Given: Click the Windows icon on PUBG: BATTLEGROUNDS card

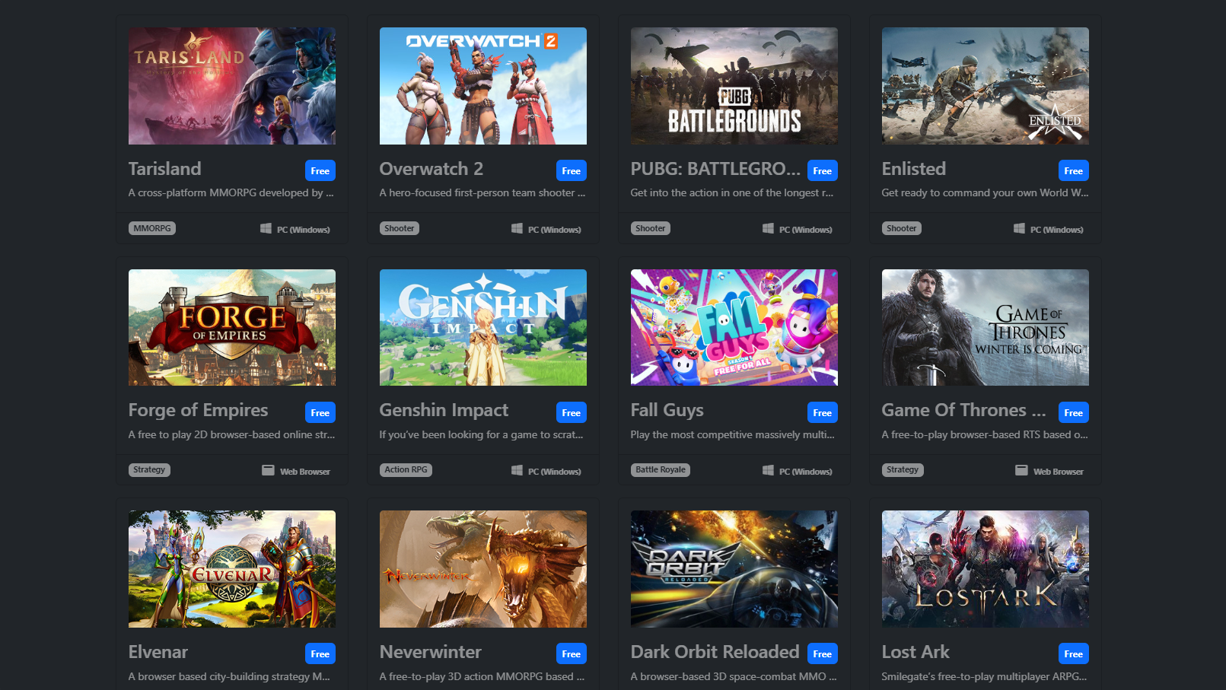Looking at the screenshot, I should [768, 228].
